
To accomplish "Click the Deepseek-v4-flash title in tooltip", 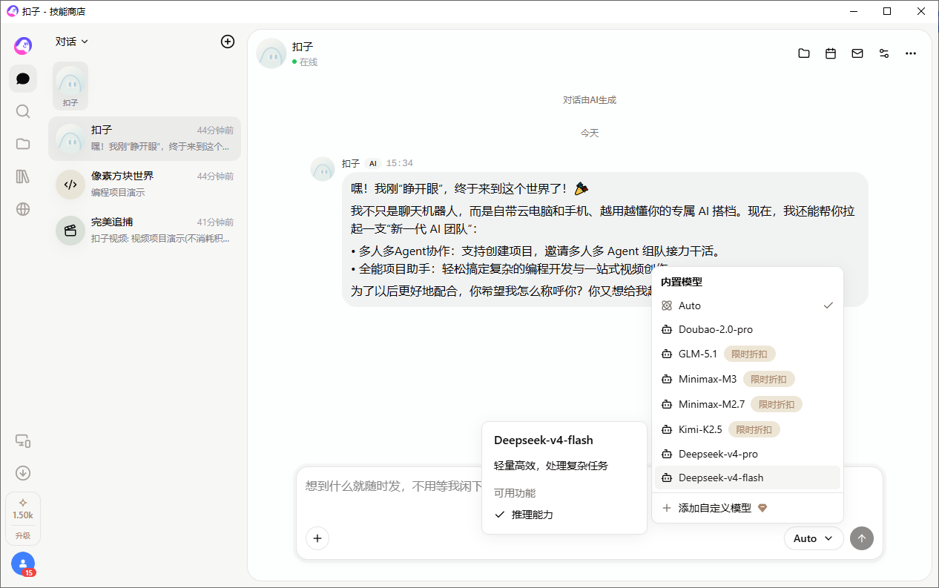I will 544,440.
